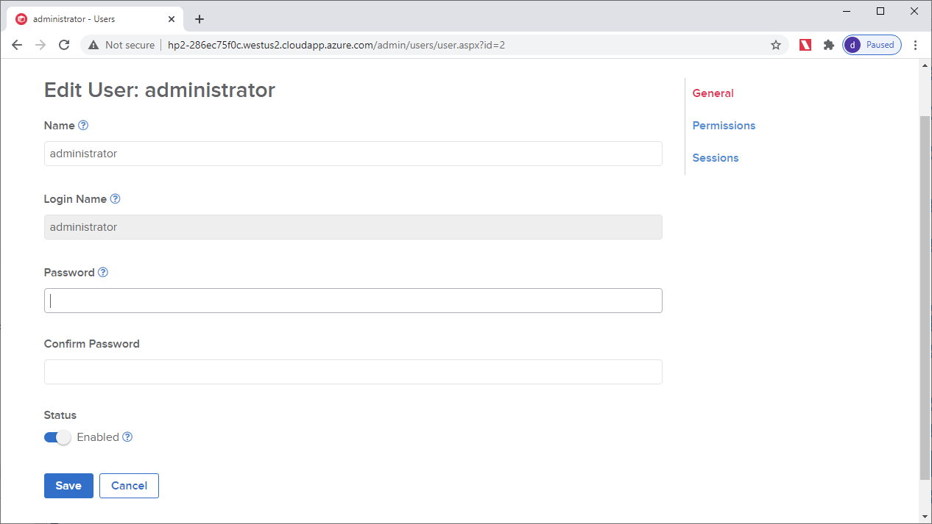Open a new browser tab
This screenshot has height=524, width=932.
click(199, 18)
